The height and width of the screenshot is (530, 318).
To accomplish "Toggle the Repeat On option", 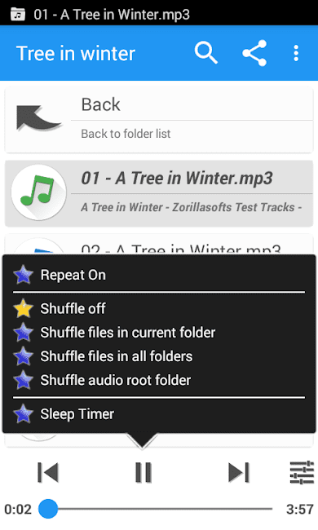I will 159,275.
